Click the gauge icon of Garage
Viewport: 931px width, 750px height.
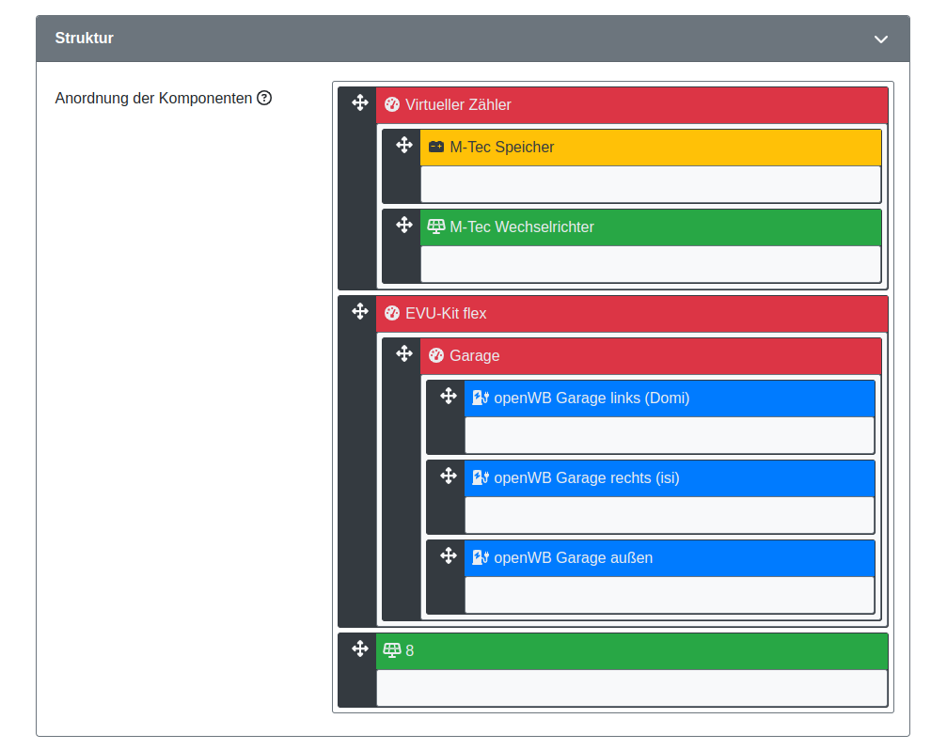(x=436, y=355)
